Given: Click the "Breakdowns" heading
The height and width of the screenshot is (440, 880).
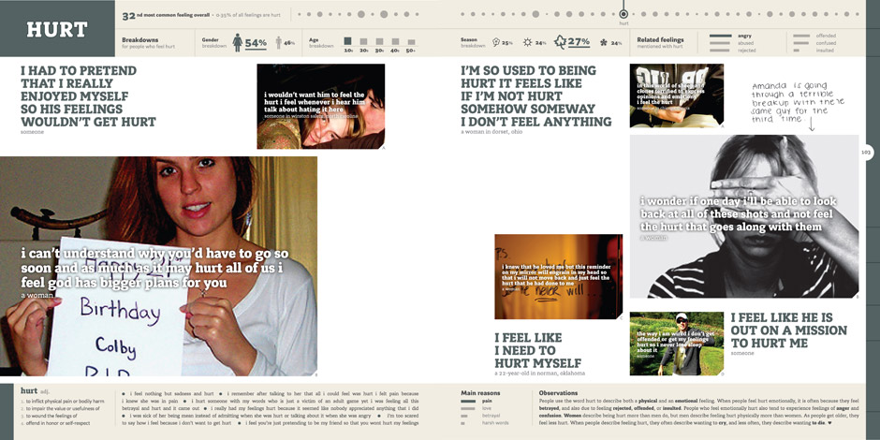Looking at the screenshot, I should (x=139, y=40).
